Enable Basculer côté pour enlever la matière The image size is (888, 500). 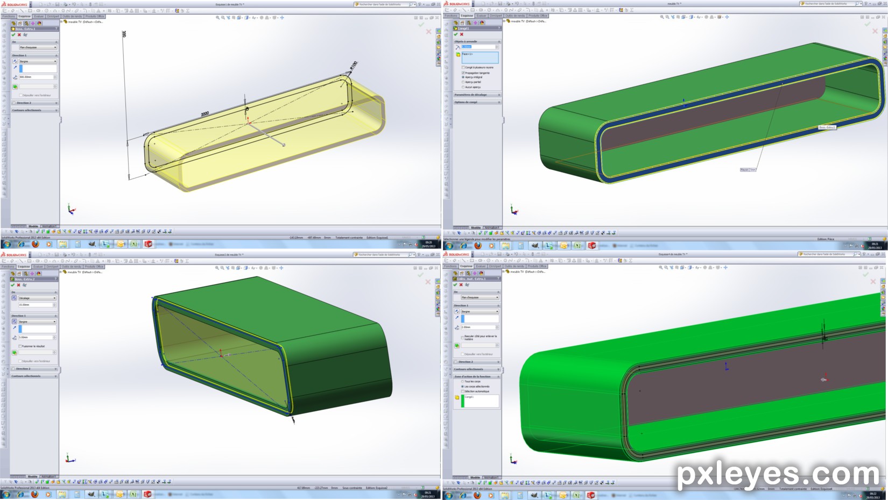click(462, 337)
